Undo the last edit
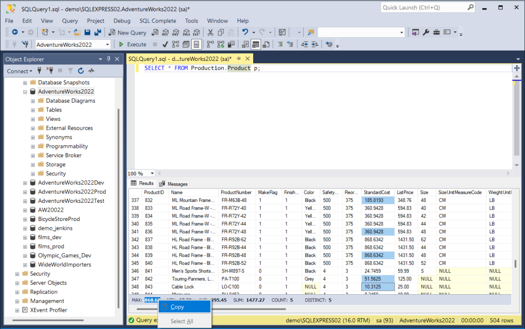Image resolution: width=525 pixels, height=329 pixels. point(245,32)
